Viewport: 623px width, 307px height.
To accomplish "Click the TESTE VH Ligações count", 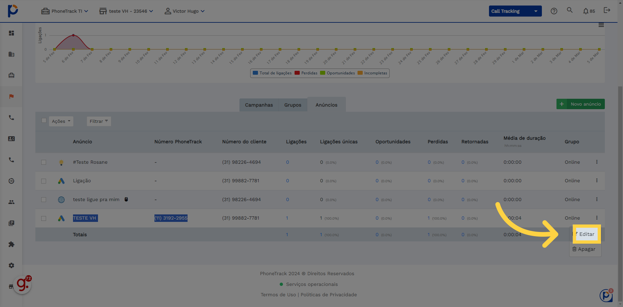I will (287, 218).
